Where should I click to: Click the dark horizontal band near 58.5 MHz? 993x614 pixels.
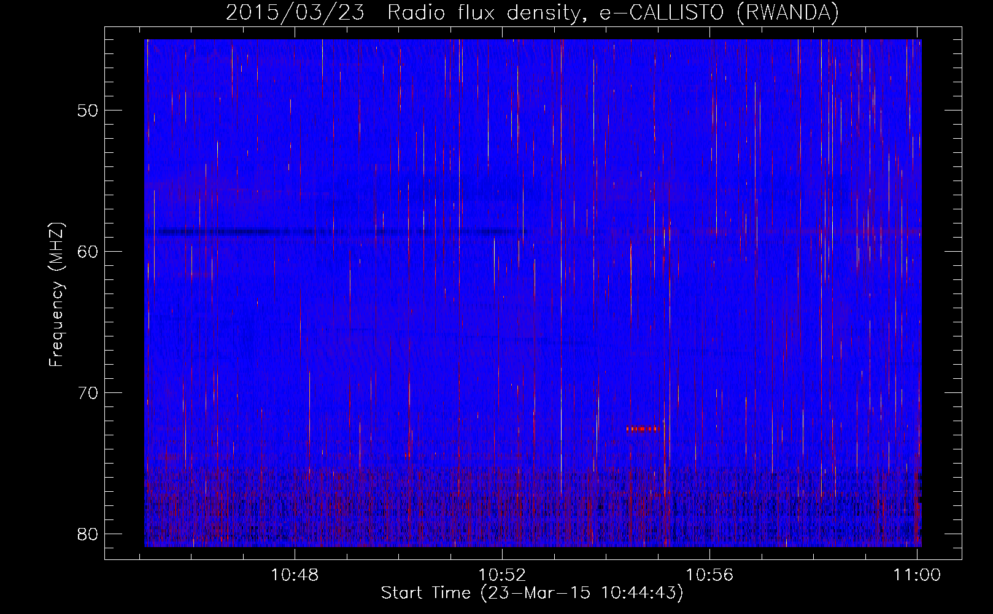[341, 231]
